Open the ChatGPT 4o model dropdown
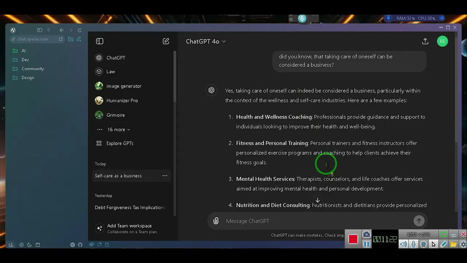Image resolution: width=467 pixels, height=263 pixels. pyautogui.click(x=206, y=41)
